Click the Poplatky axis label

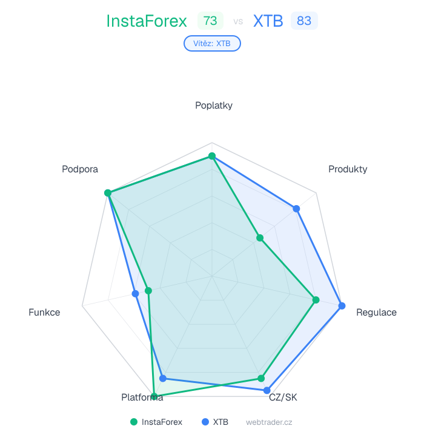[214, 105]
